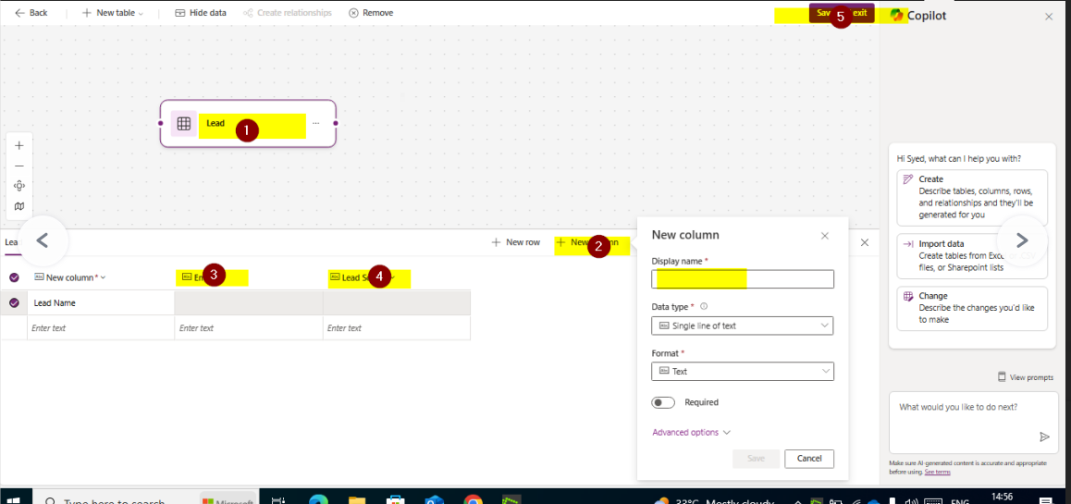Viewport: 1071px width, 504px height.
Task: Click the Lead table grid icon
Action: (x=183, y=124)
